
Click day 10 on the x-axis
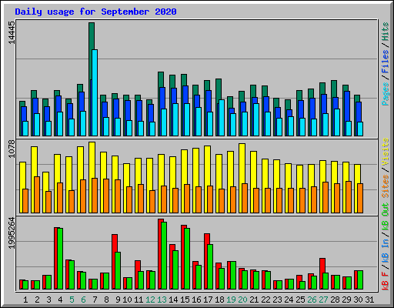(x=127, y=300)
